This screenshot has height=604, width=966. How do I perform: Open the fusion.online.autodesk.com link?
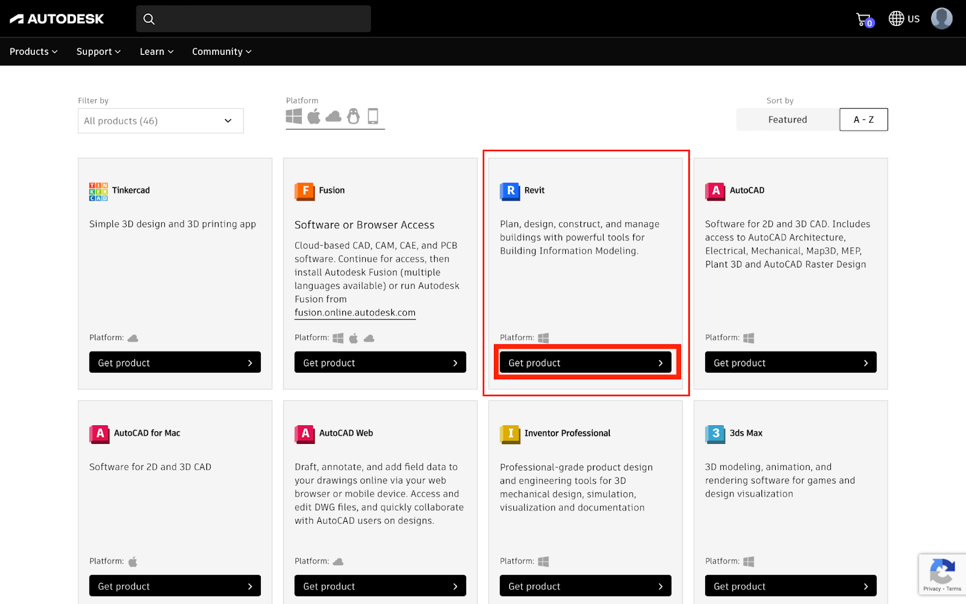pyautogui.click(x=355, y=313)
